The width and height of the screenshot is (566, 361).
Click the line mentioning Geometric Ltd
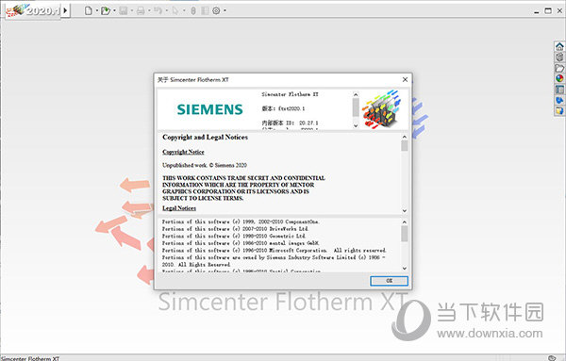click(234, 236)
